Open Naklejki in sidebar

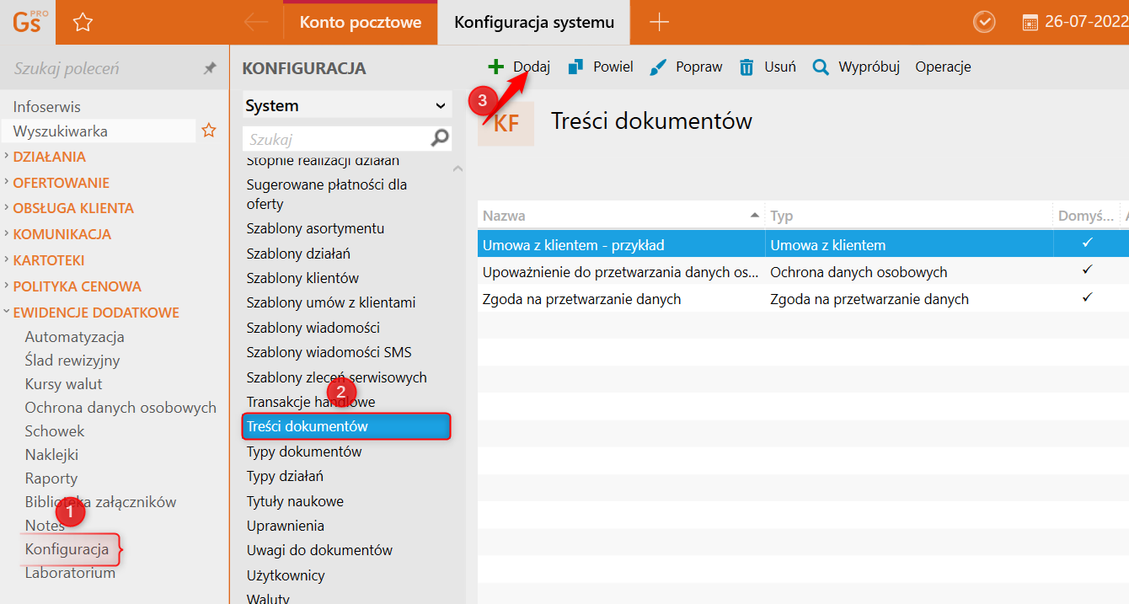coord(51,455)
